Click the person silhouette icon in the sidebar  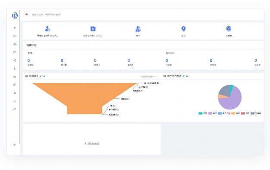15,69
